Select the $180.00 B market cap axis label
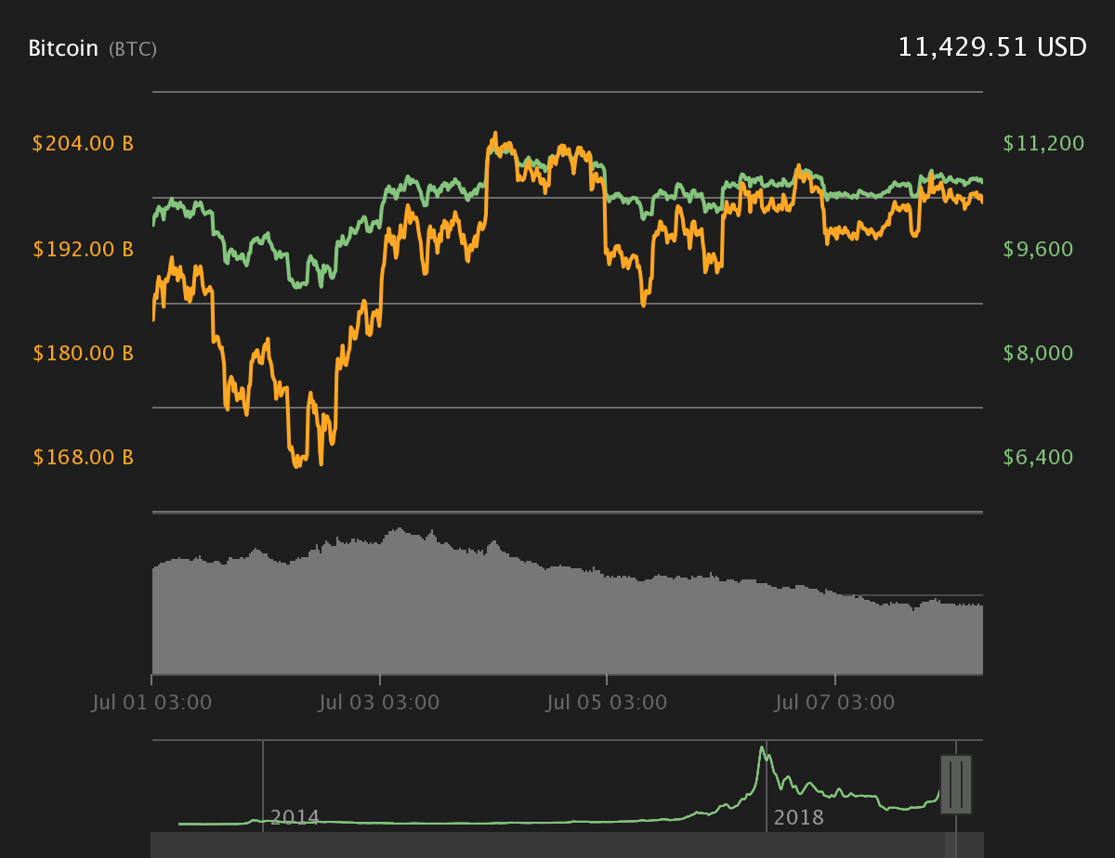 click(x=83, y=353)
